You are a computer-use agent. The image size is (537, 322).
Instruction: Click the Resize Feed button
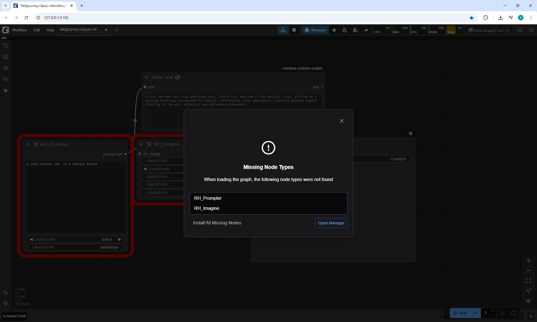[15, 316]
